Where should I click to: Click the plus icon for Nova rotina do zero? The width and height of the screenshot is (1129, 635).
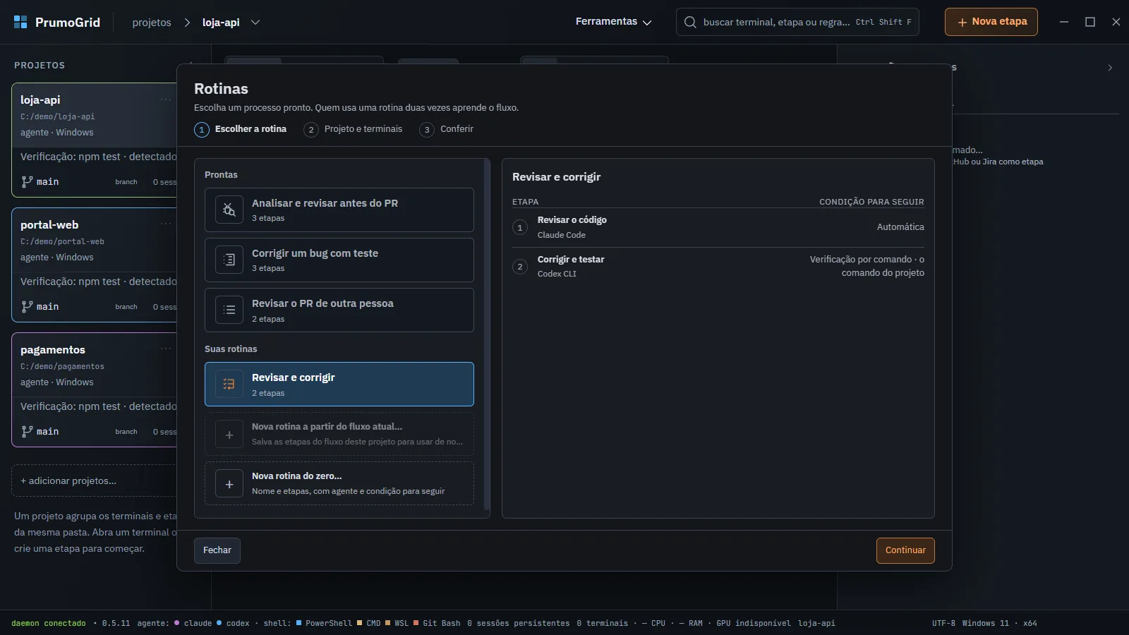[229, 484]
